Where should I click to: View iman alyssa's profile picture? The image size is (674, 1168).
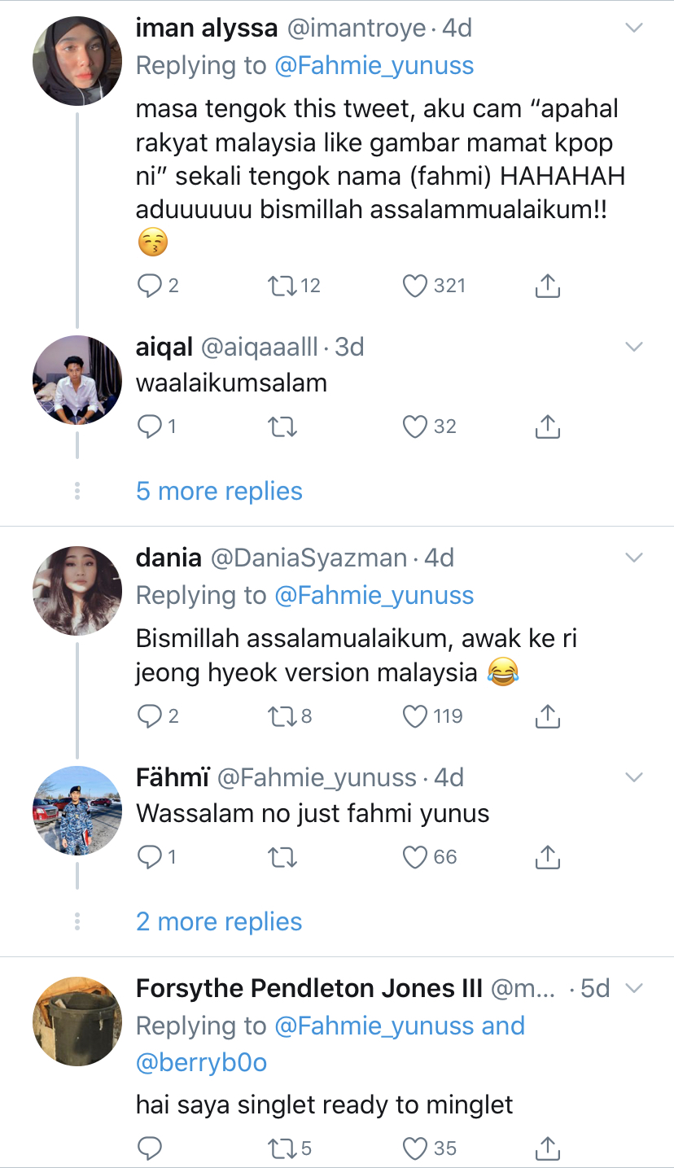pos(77,61)
